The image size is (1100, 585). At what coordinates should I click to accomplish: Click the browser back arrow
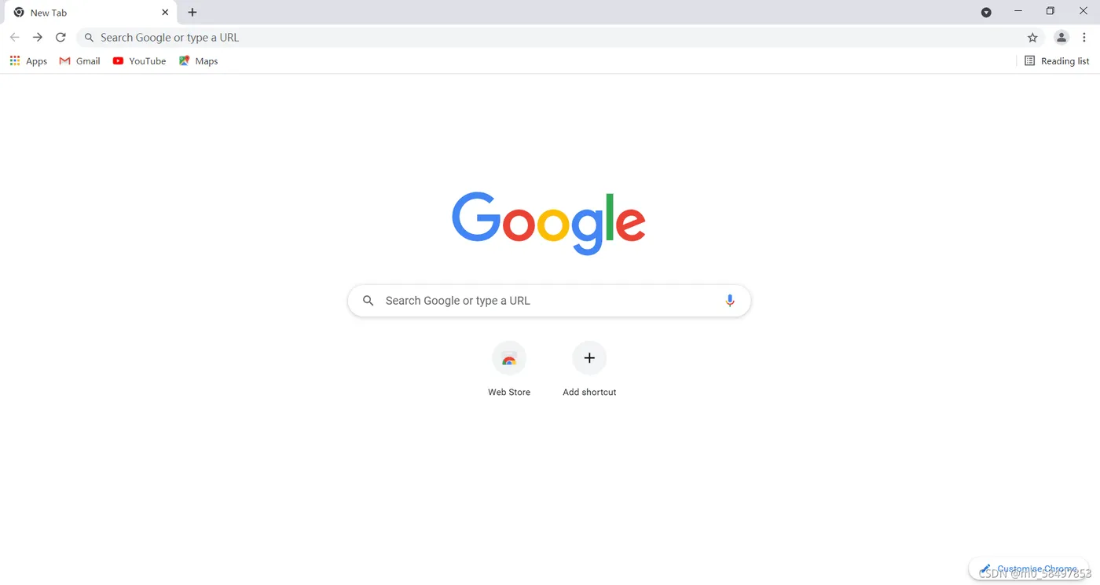[x=14, y=37]
